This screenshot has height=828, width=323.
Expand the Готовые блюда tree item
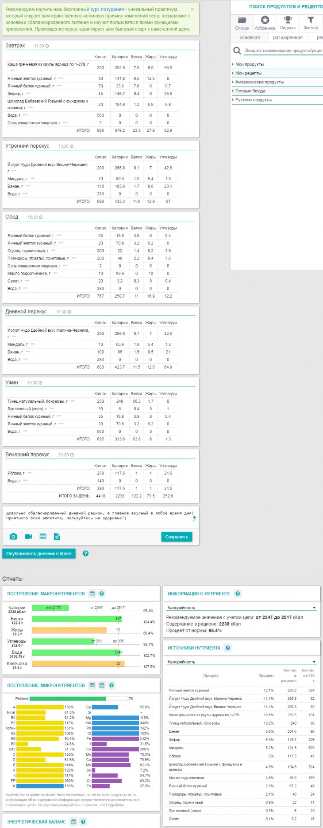(250, 91)
